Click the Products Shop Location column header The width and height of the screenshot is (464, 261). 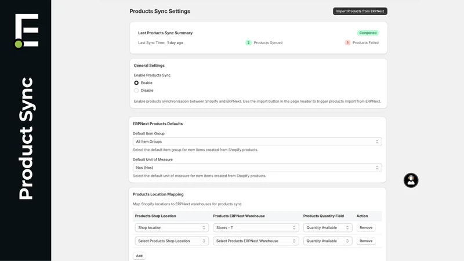155,216
